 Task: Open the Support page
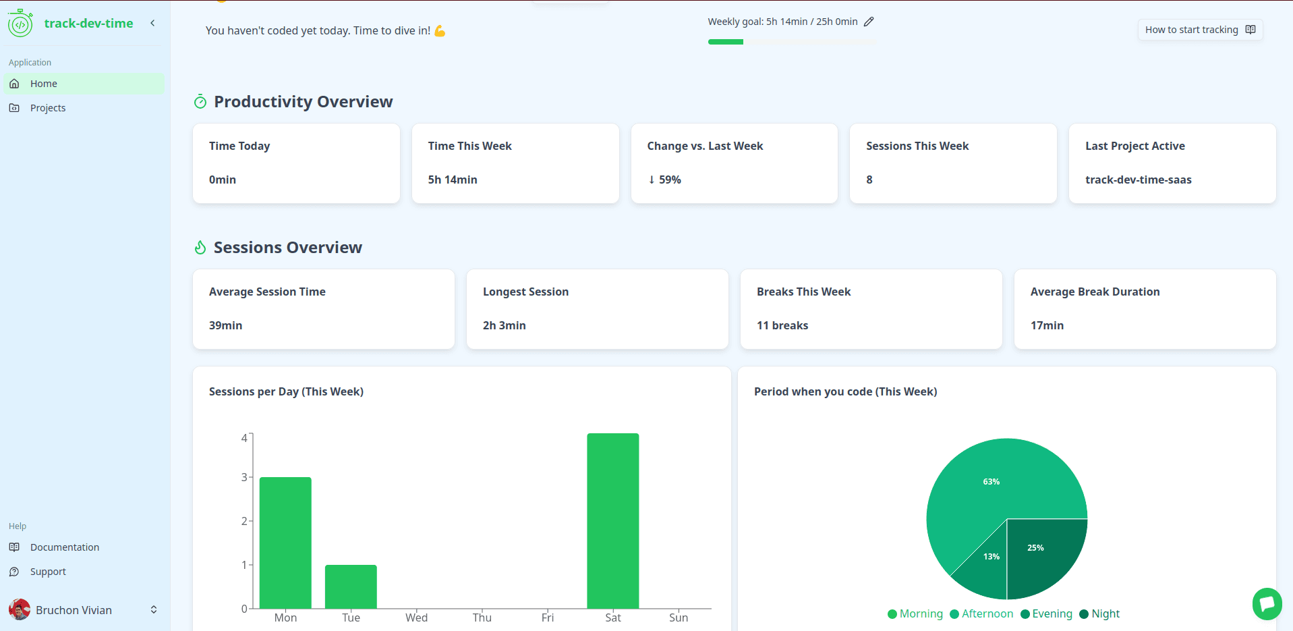(x=84, y=572)
